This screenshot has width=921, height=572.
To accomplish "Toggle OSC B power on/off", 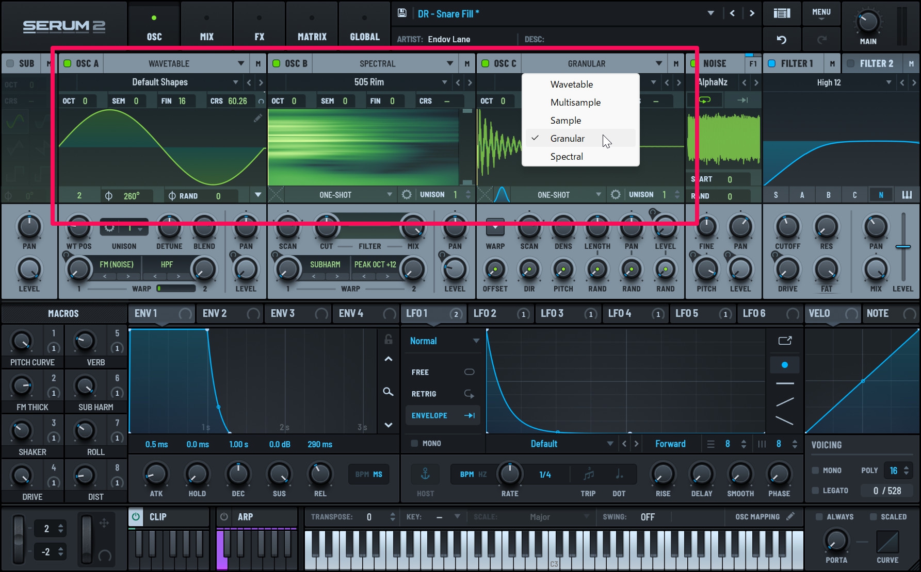I will point(277,63).
